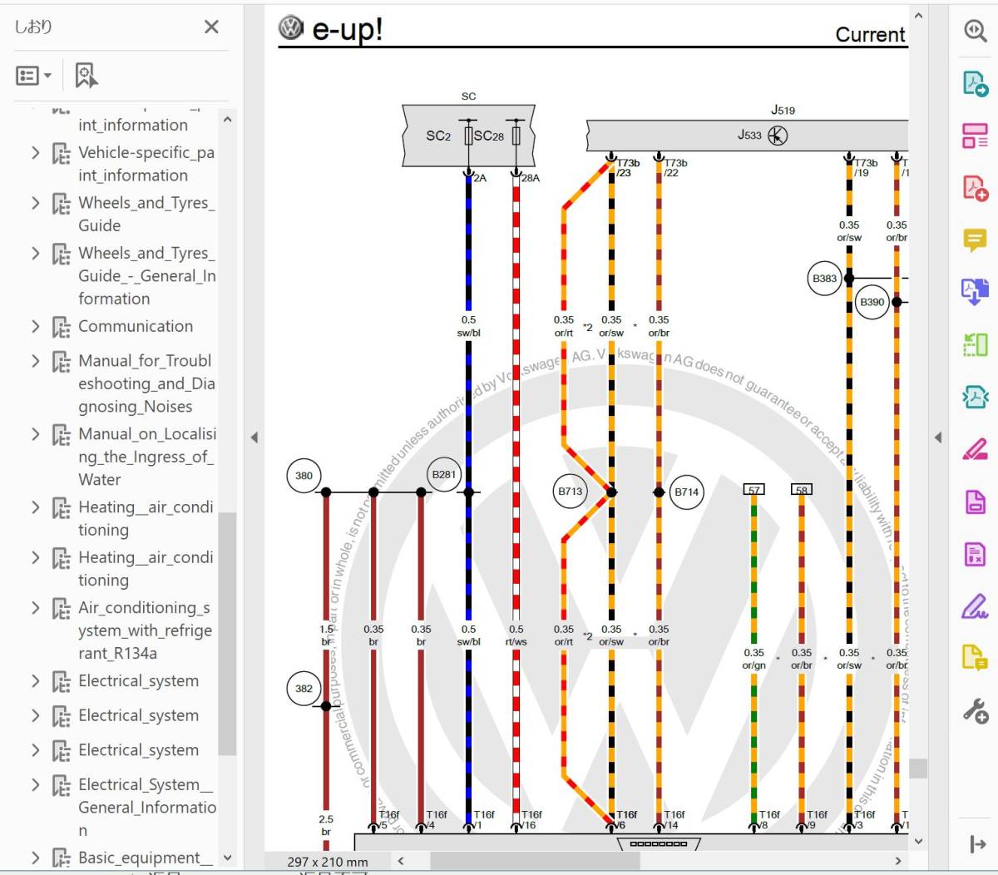Click the B390 connection circle
Image resolution: width=998 pixels, height=875 pixels.
click(x=872, y=302)
